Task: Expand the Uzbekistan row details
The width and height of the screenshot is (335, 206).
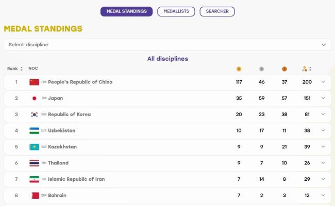Action: click(x=323, y=130)
